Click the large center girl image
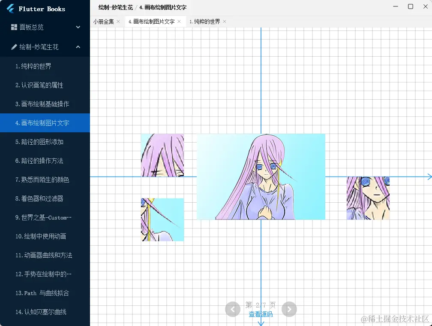Image resolution: width=432 pixels, height=326 pixels. pos(261,177)
